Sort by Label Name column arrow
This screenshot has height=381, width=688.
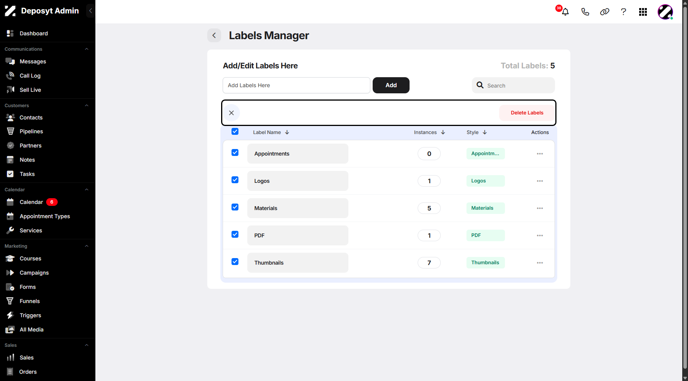pyautogui.click(x=287, y=133)
